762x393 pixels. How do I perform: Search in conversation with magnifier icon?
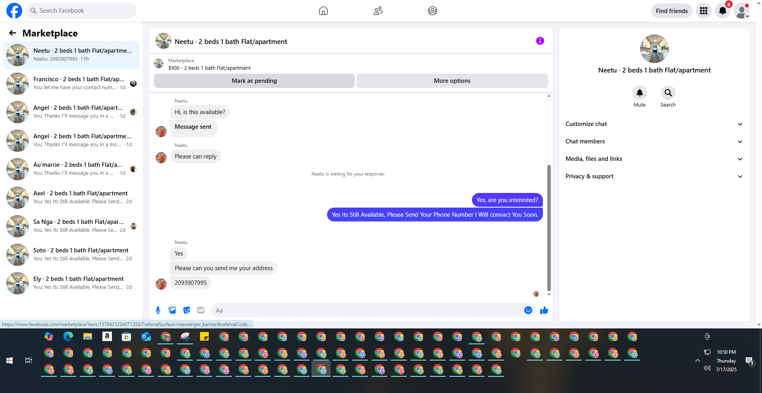pyautogui.click(x=668, y=93)
